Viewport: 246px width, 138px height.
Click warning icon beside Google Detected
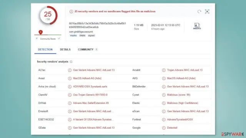[x=164, y=128]
